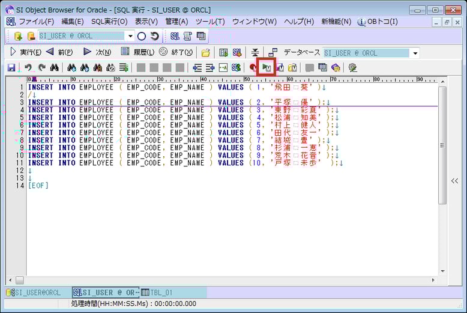The image size is (467, 313).
Task: Click the red macro record icon
Action: (253, 68)
